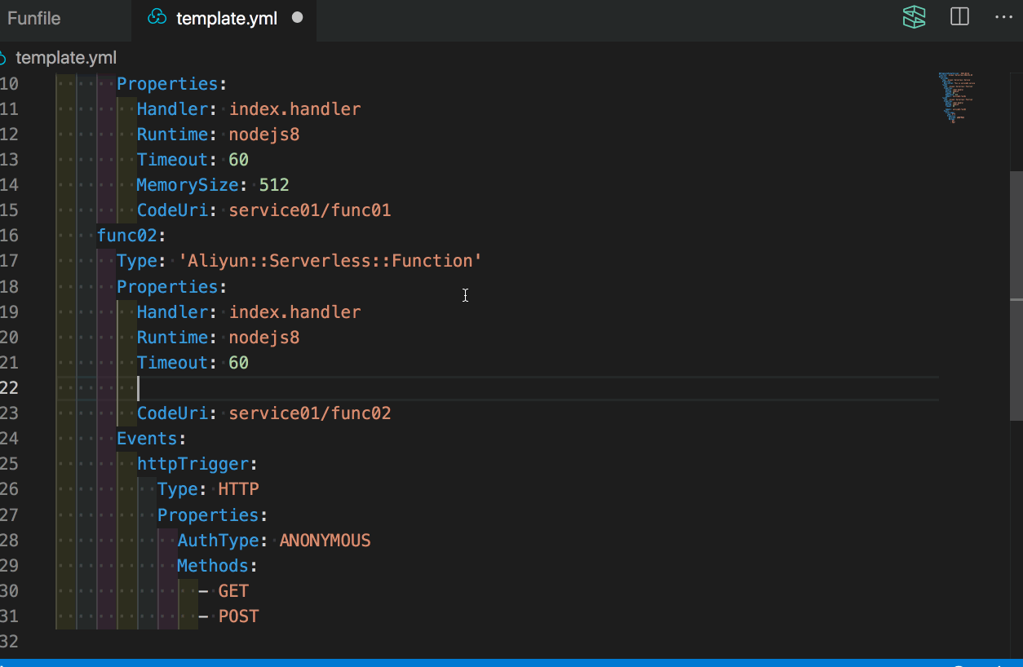
Task: Click the green Function Compute icon in the title bar
Action: point(914,17)
